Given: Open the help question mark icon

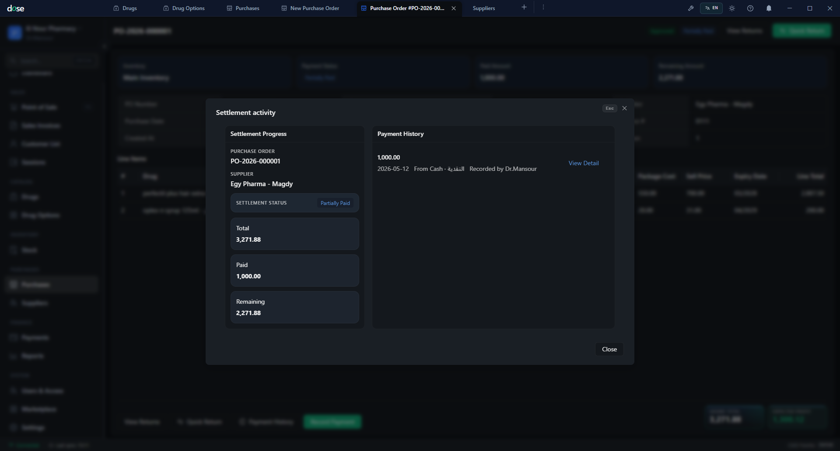Looking at the screenshot, I should point(750,8).
